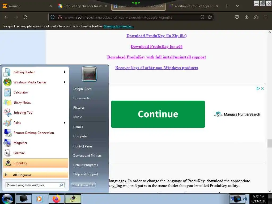The image size is (272, 204).
Task: Open a new browser tab
Action: click(x=227, y=6)
